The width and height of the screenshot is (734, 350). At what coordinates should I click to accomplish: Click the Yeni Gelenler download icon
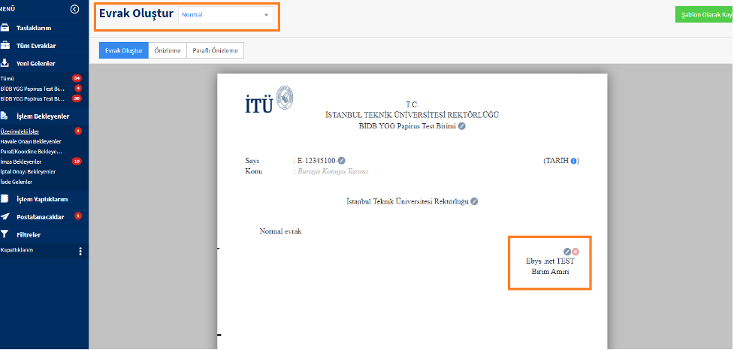click(x=5, y=63)
